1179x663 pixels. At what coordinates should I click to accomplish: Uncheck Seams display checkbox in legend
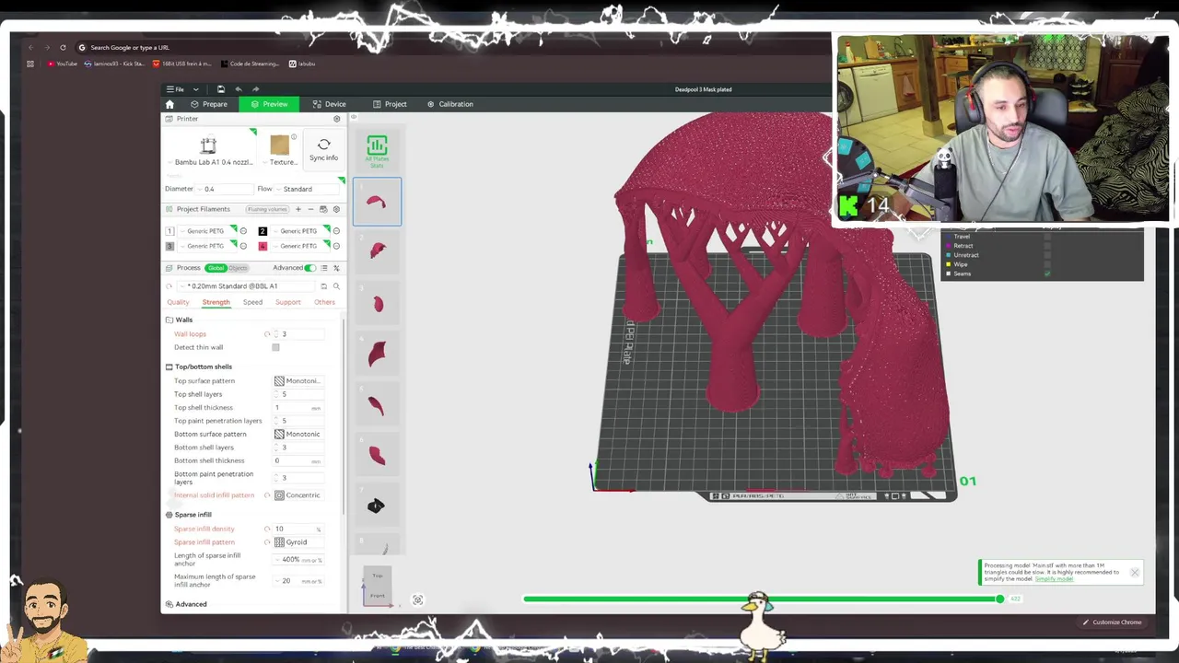pos(1047,273)
